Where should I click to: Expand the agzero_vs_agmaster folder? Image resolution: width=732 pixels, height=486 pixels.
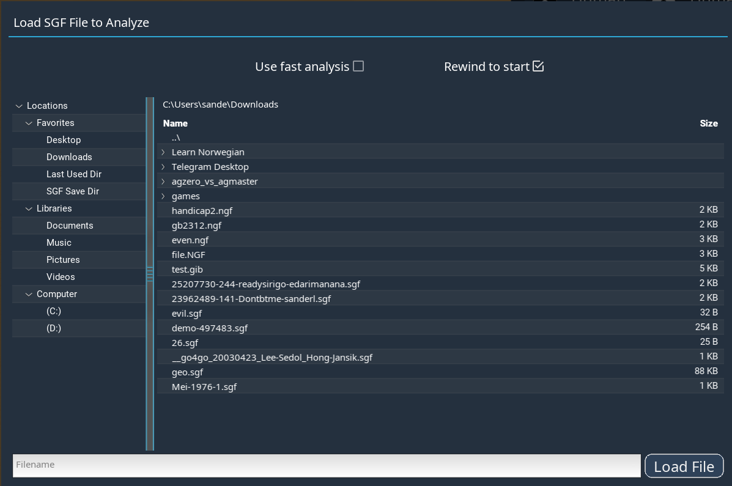pyautogui.click(x=163, y=181)
